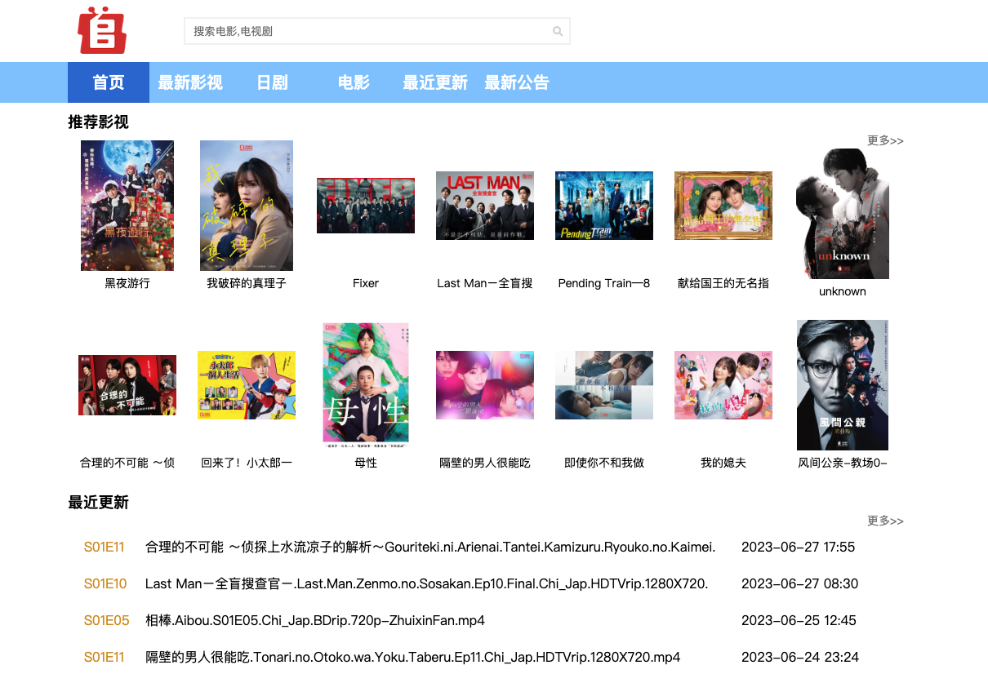Select the 最近更新 navigation tab
Image resolution: width=988 pixels, height=674 pixels.
(435, 82)
